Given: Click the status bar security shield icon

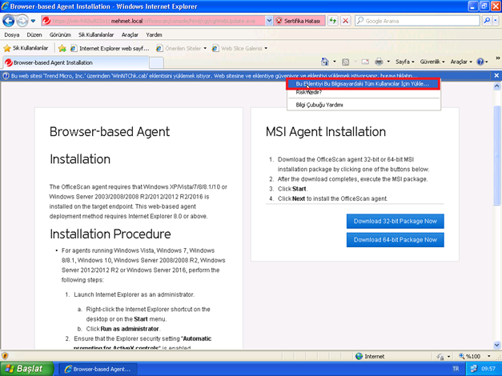Looking at the screenshot, I should click(x=5, y=356).
